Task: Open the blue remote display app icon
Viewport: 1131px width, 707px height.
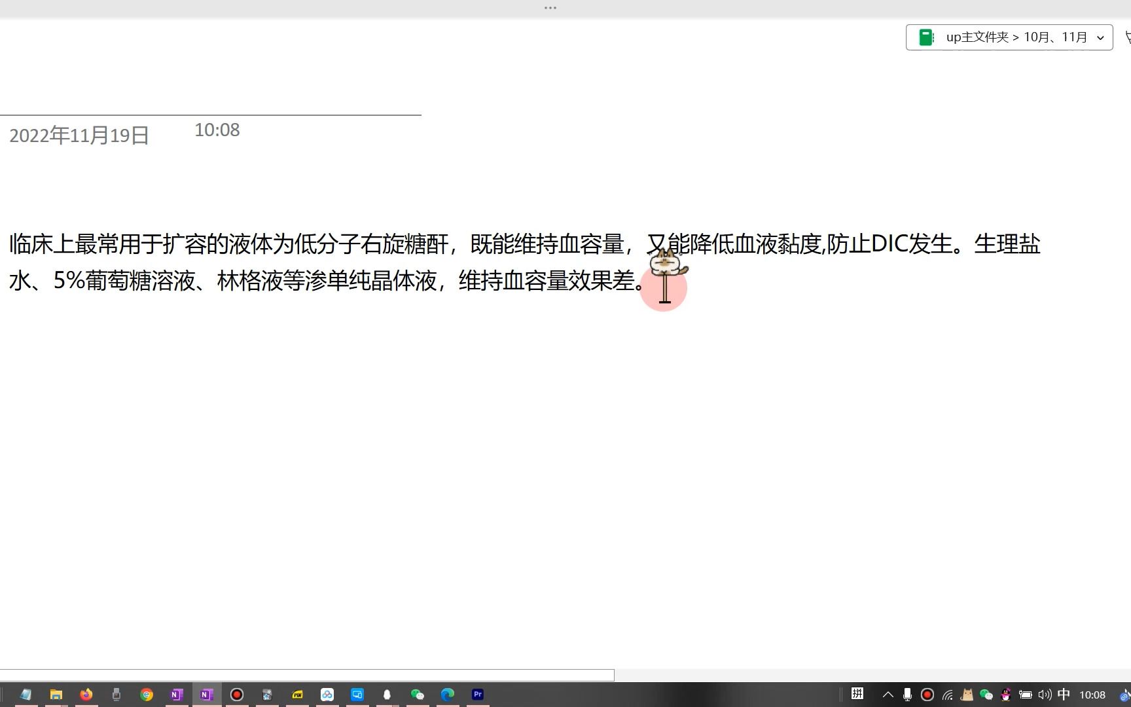Action: tap(357, 695)
